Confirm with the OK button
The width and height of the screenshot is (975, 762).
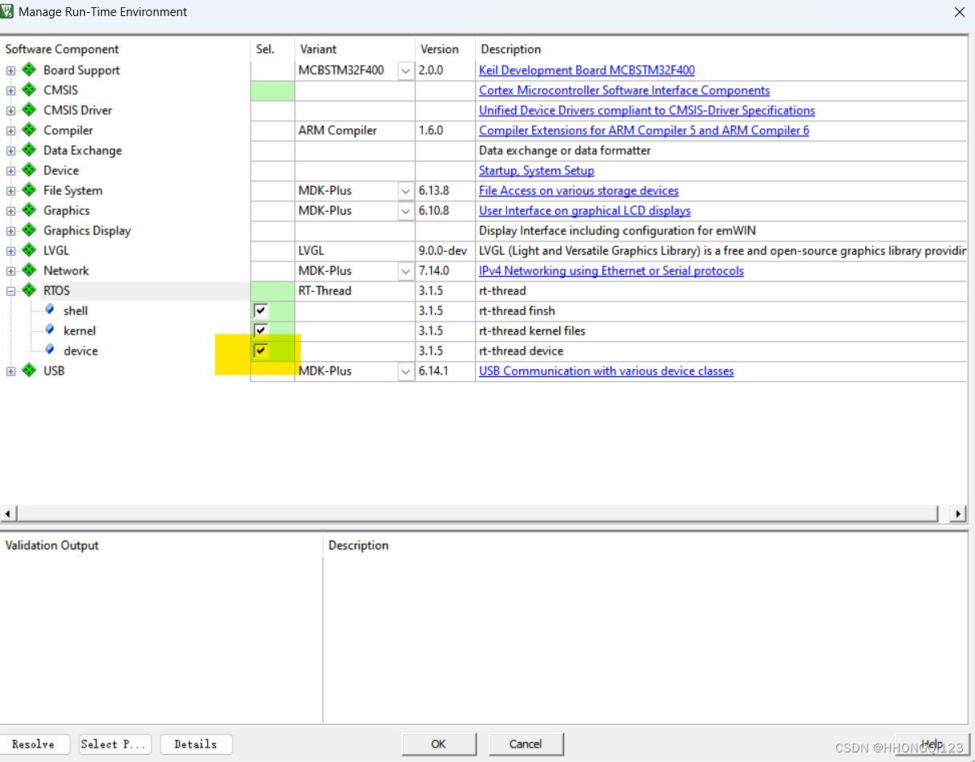click(x=439, y=744)
